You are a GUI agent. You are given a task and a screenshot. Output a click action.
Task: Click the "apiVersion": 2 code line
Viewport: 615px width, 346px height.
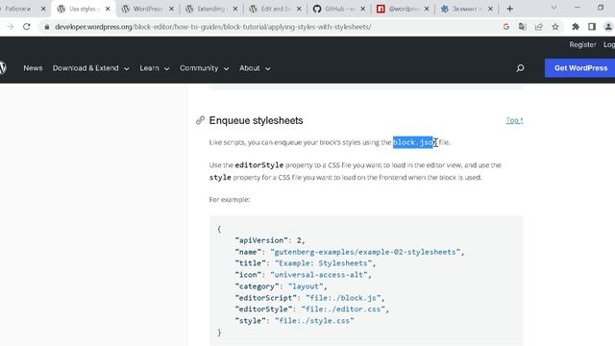click(270, 240)
